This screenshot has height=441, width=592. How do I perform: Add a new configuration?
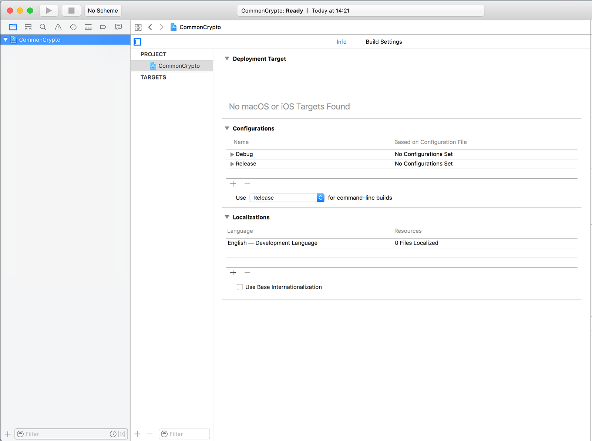pos(233,184)
